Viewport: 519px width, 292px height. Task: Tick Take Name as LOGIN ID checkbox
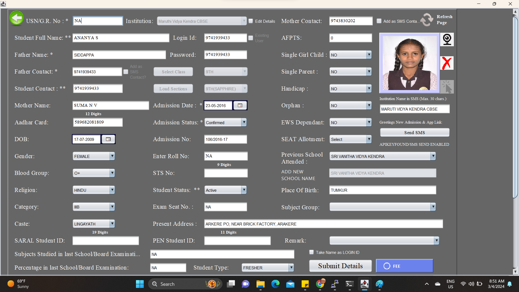[311, 252]
